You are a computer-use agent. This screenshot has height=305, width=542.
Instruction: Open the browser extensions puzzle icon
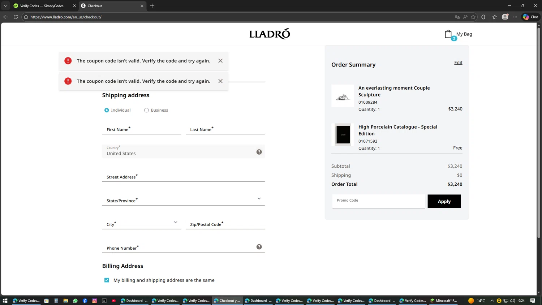click(483, 17)
